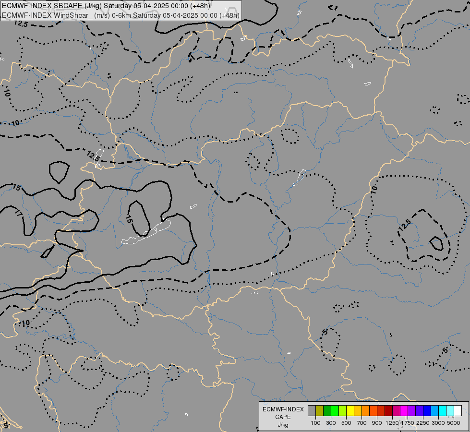Click the gray swatch in the CAPE legend
This screenshot has height=432, width=470.
tap(312, 410)
